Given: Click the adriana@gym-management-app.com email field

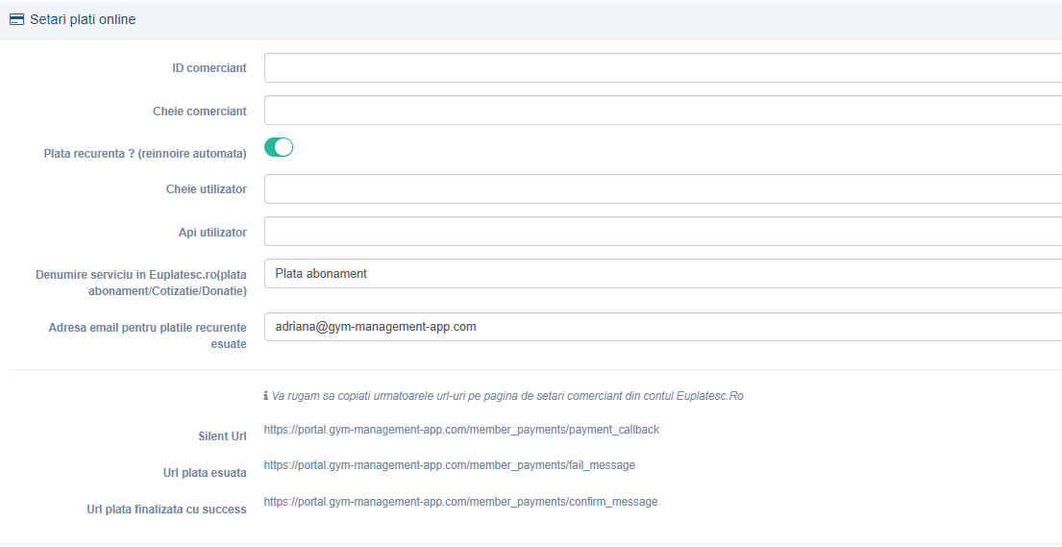Looking at the screenshot, I should pos(663,327).
